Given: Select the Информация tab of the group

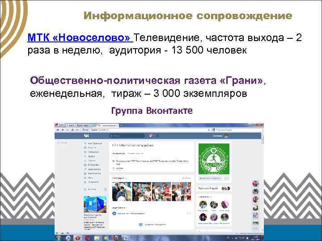Looking at the screenshot, I should (x=119, y=153).
